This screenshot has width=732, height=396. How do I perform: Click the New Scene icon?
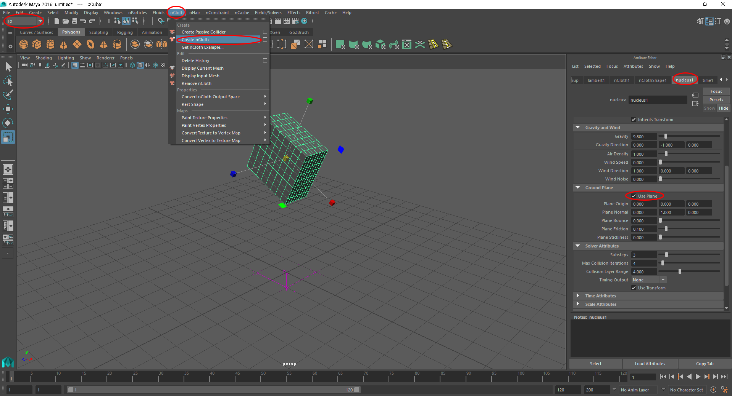(56, 21)
